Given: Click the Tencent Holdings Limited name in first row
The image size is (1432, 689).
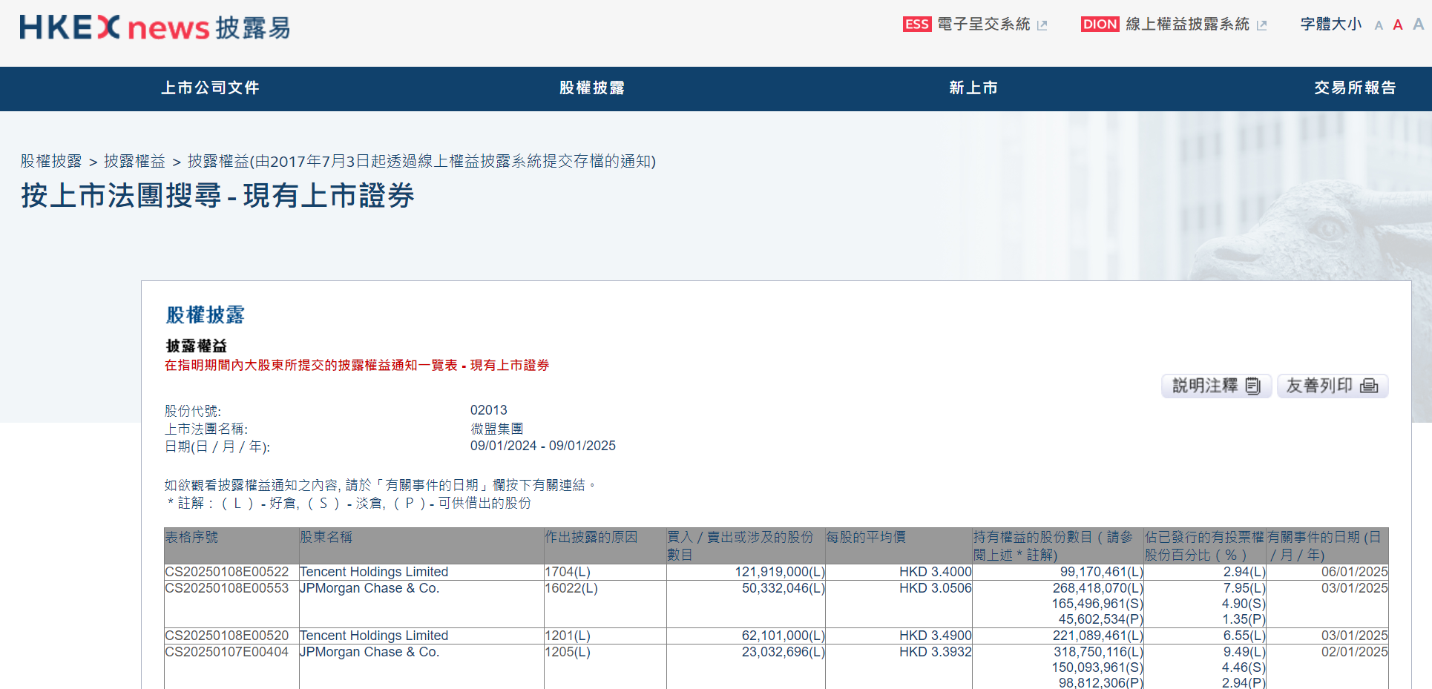Looking at the screenshot, I should pyautogui.click(x=374, y=572).
